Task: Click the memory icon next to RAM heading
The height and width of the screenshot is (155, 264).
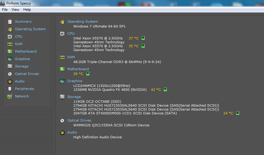Action: click(x=62, y=57)
